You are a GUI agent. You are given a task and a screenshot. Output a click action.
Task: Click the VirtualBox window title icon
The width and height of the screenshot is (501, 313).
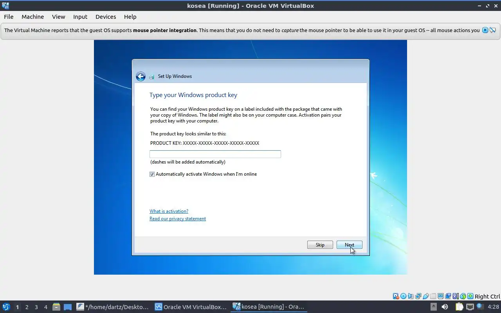point(5,5)
